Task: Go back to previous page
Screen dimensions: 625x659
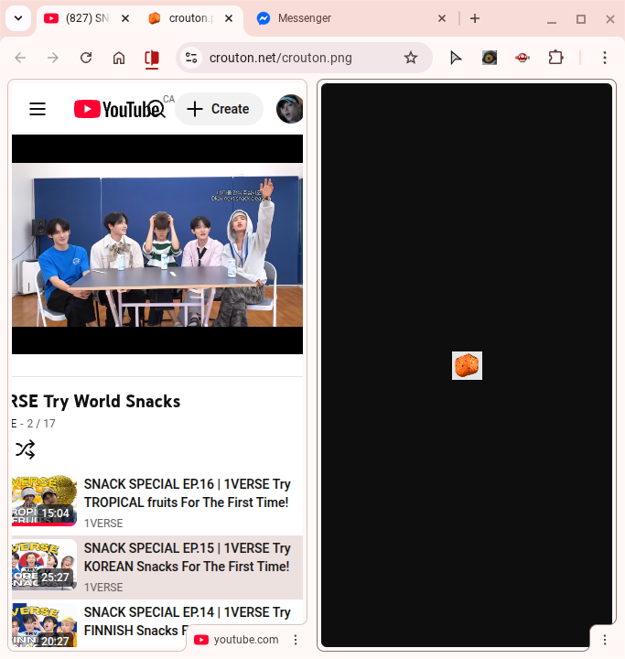Action: pyautogui.click(x=20, y=58)
